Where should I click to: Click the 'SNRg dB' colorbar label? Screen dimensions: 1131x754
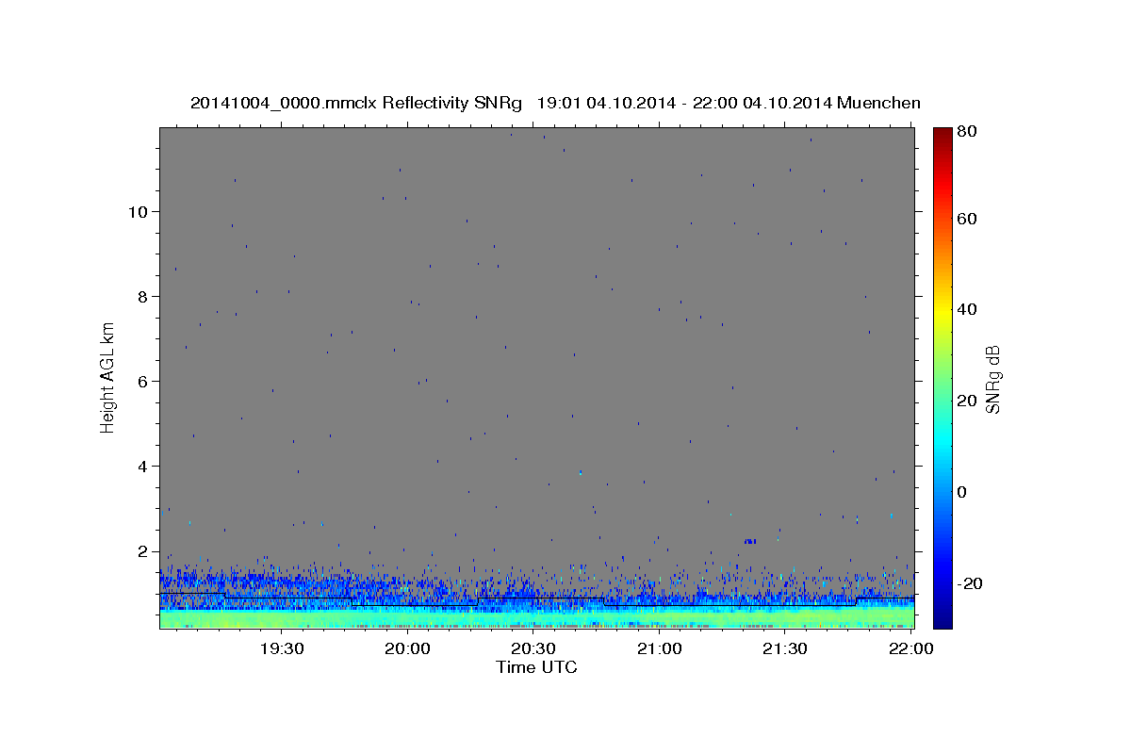point(992,380)
